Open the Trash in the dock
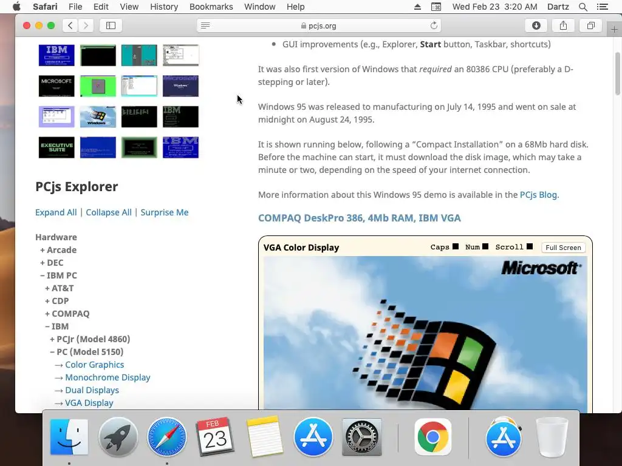The image size is (622, 466). pos(552,437)
